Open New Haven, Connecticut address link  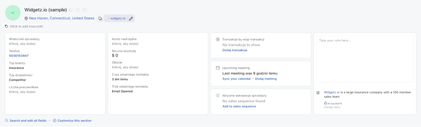click(62, 18)
